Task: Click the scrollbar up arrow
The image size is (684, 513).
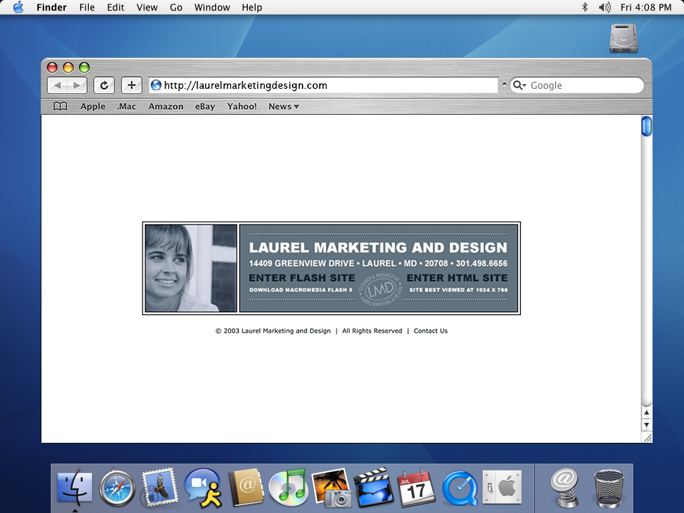Action: [647, 412]
